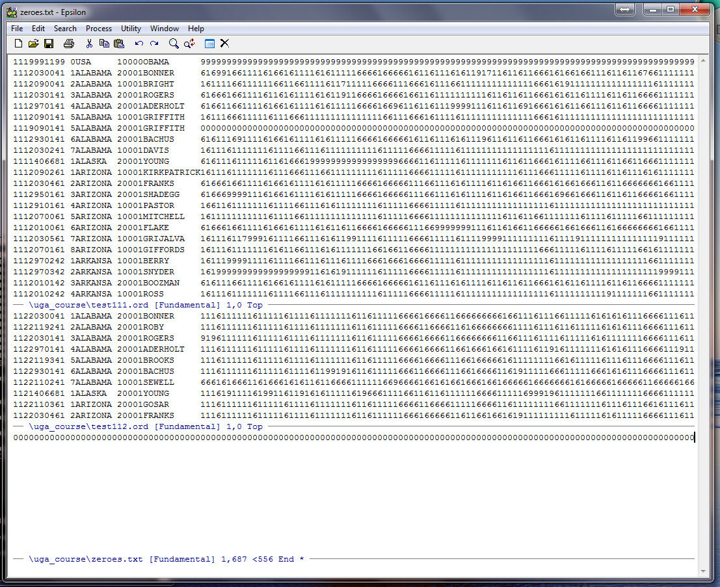Paste from clipboard using toolbar icon
Screen dimensions: 720x587
click(119, 44)
